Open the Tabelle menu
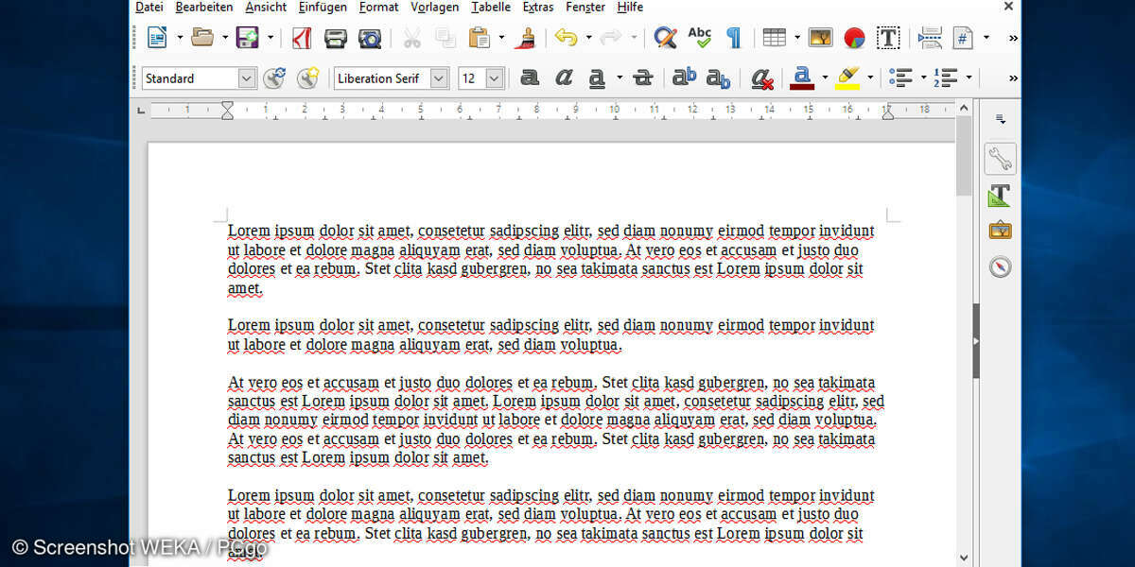This screenshot has width=1135, height=567. (490, 8)
